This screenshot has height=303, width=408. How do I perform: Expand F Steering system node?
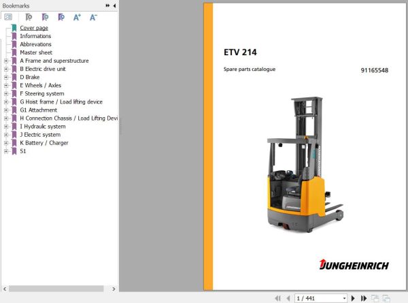tap(6, 93)
